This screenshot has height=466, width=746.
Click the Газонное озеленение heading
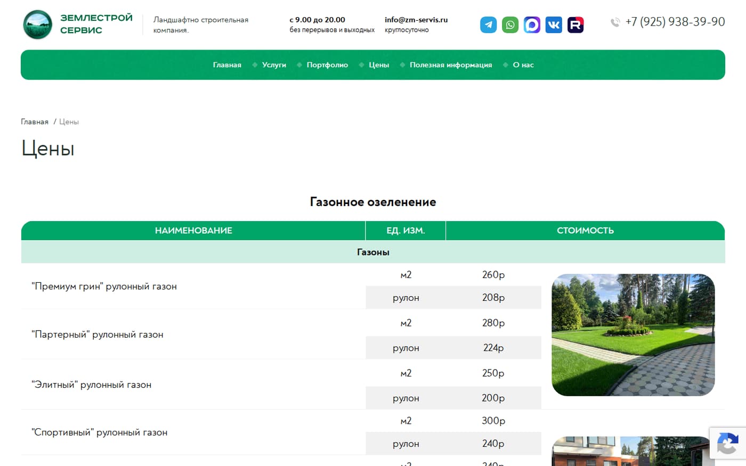[373, 202]
